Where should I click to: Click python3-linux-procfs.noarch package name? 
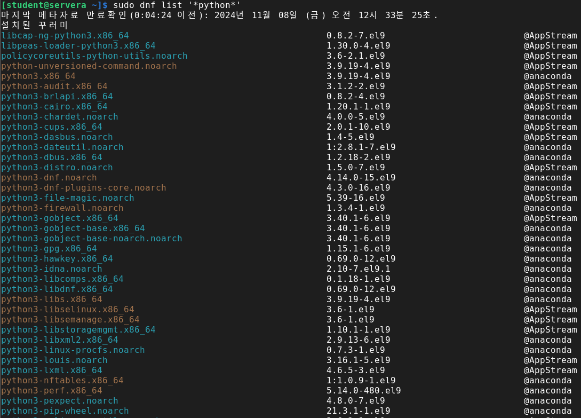coord(73,350)
